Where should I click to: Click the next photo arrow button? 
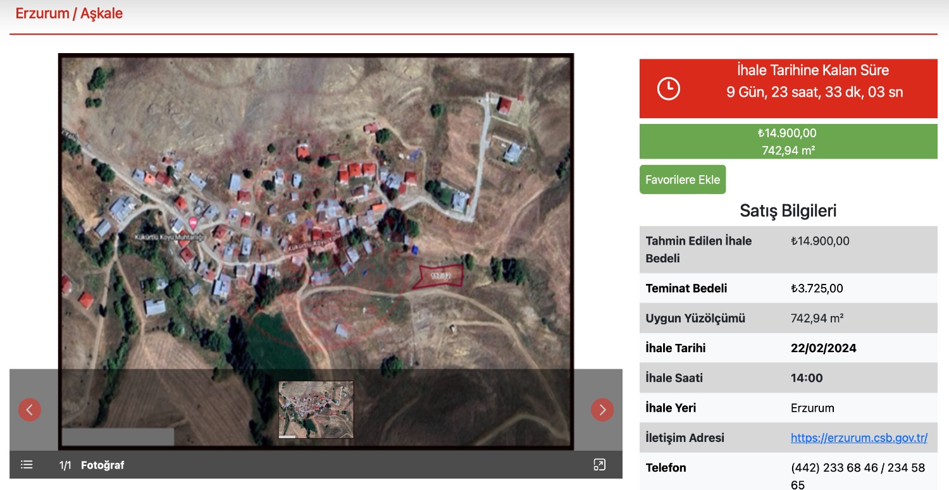tap(602, 410)
